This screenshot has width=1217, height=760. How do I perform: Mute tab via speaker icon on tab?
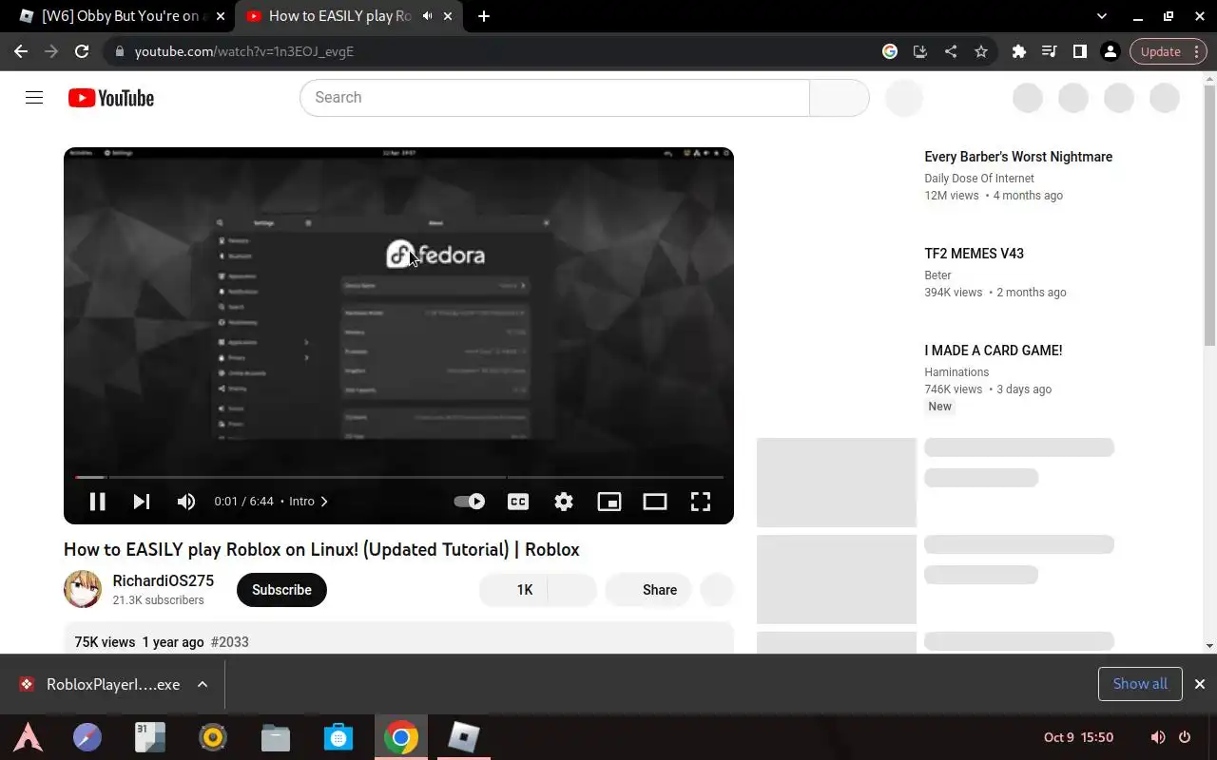pos(427,16)
